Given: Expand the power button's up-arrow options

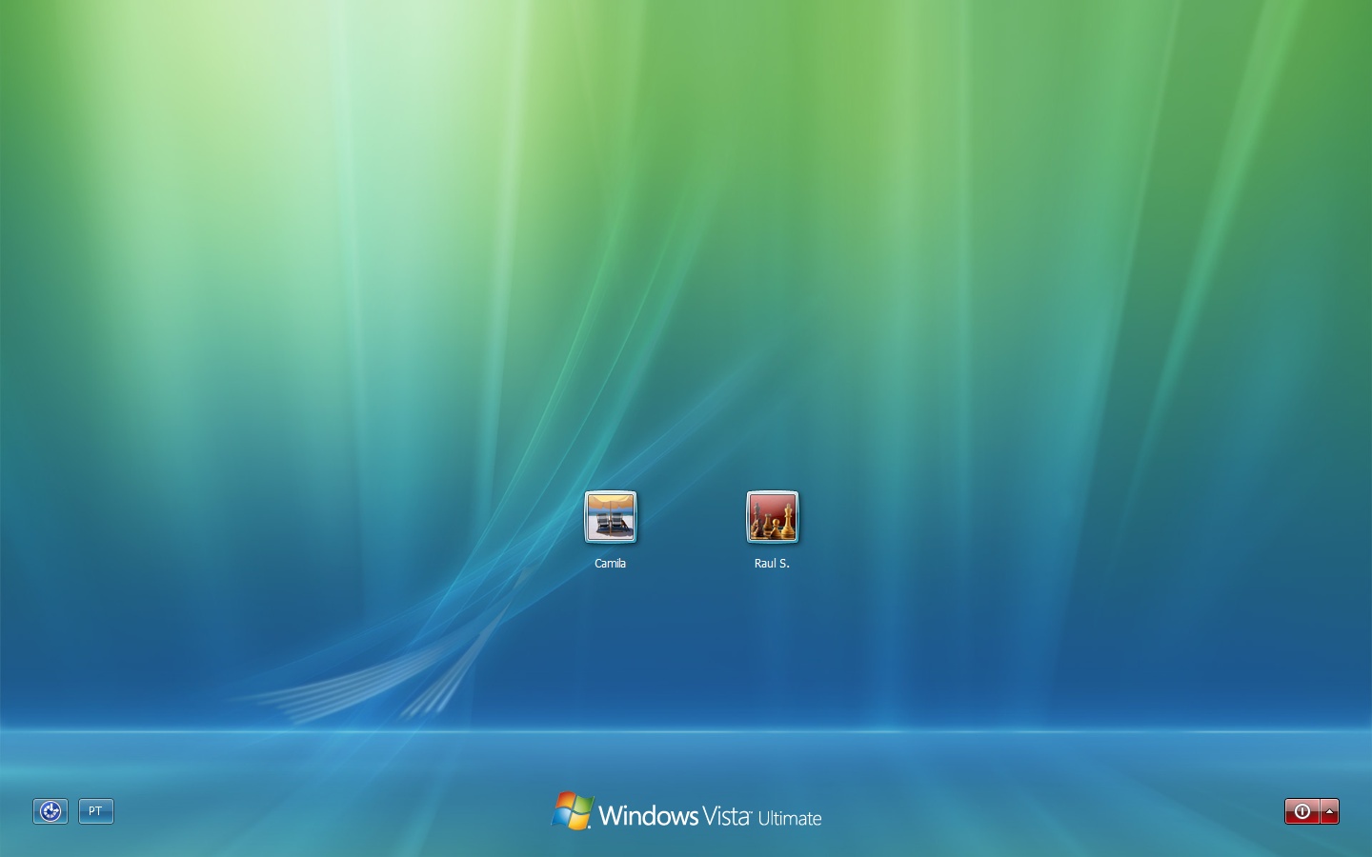Looking at the screenshot, I should 1330,811.
